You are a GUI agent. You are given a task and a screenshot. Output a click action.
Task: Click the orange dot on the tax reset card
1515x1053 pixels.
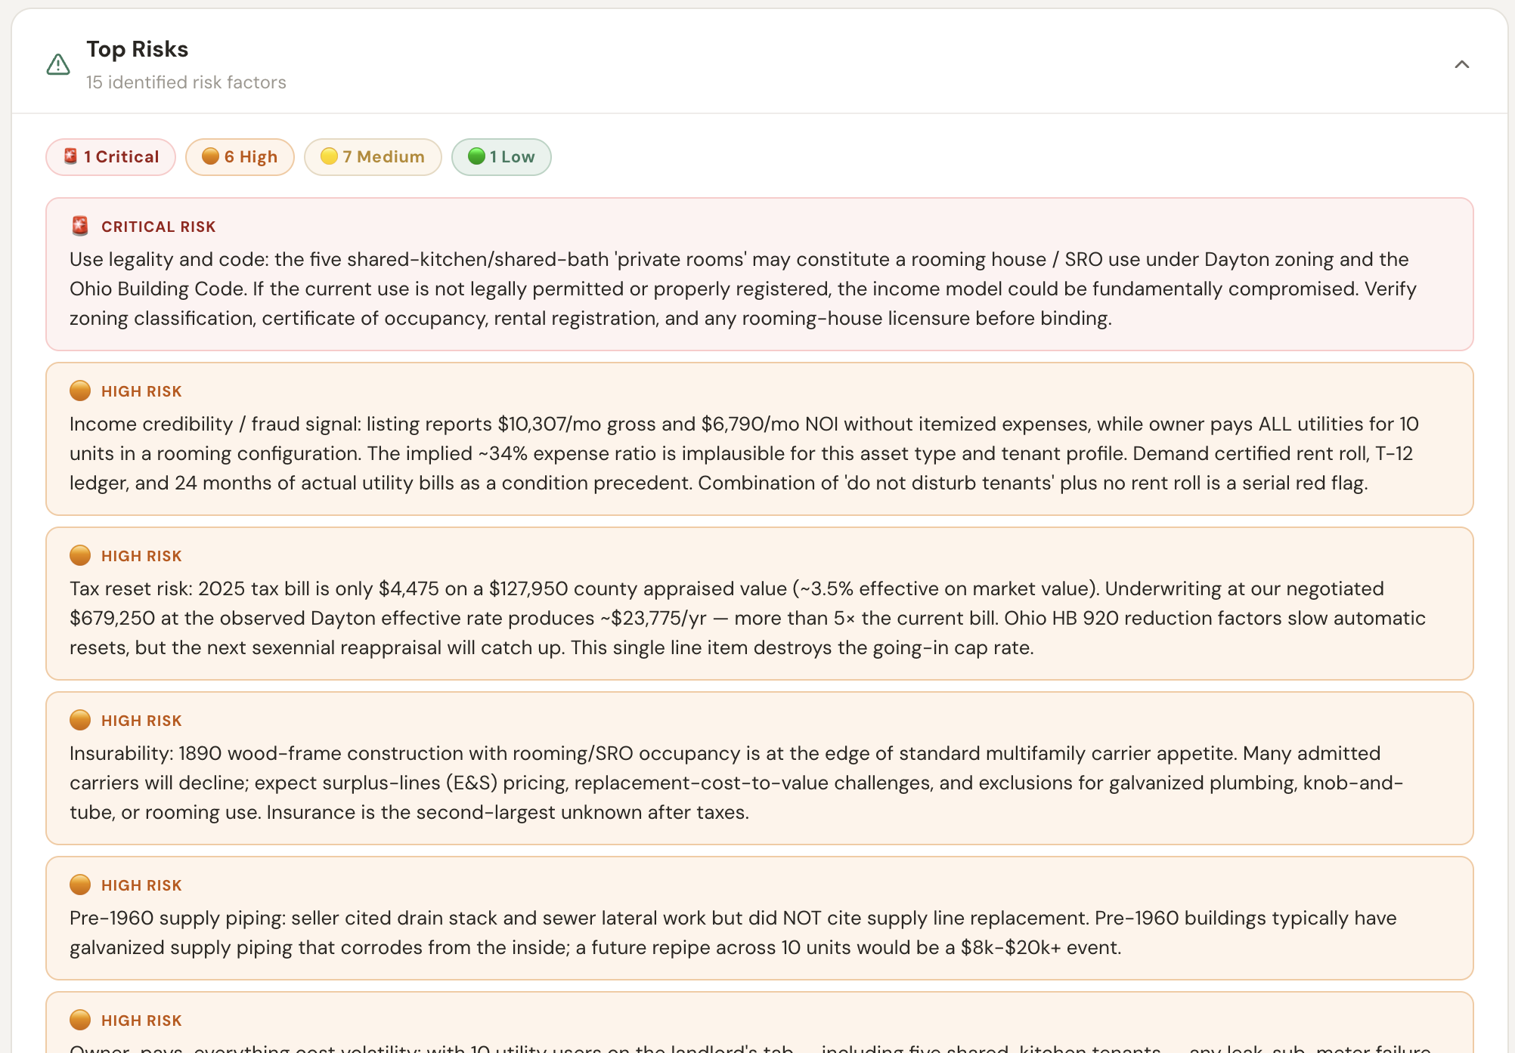pyautogui.click(x=80, y=555)
